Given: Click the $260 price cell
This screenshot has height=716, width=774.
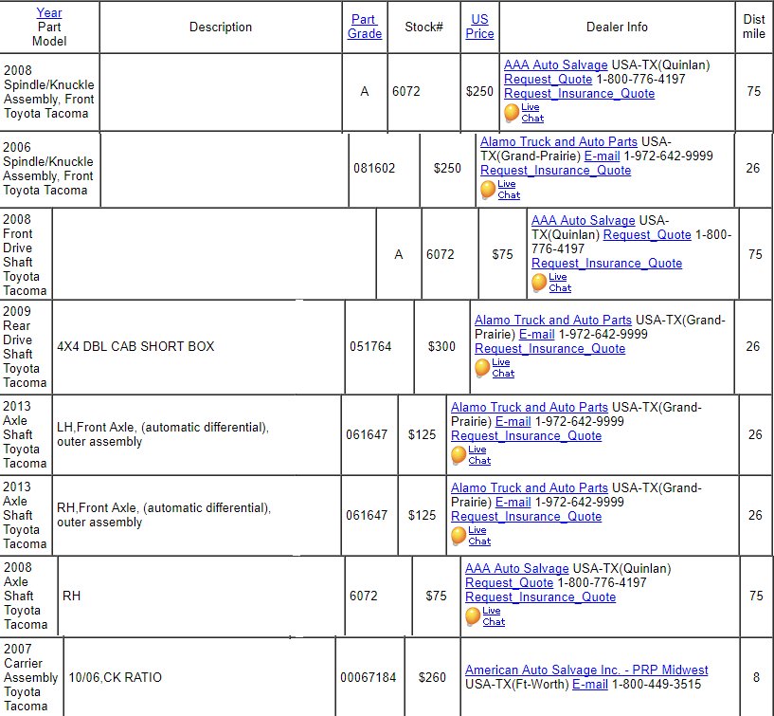Looking at the screenshot, I should tap(432, 677).
